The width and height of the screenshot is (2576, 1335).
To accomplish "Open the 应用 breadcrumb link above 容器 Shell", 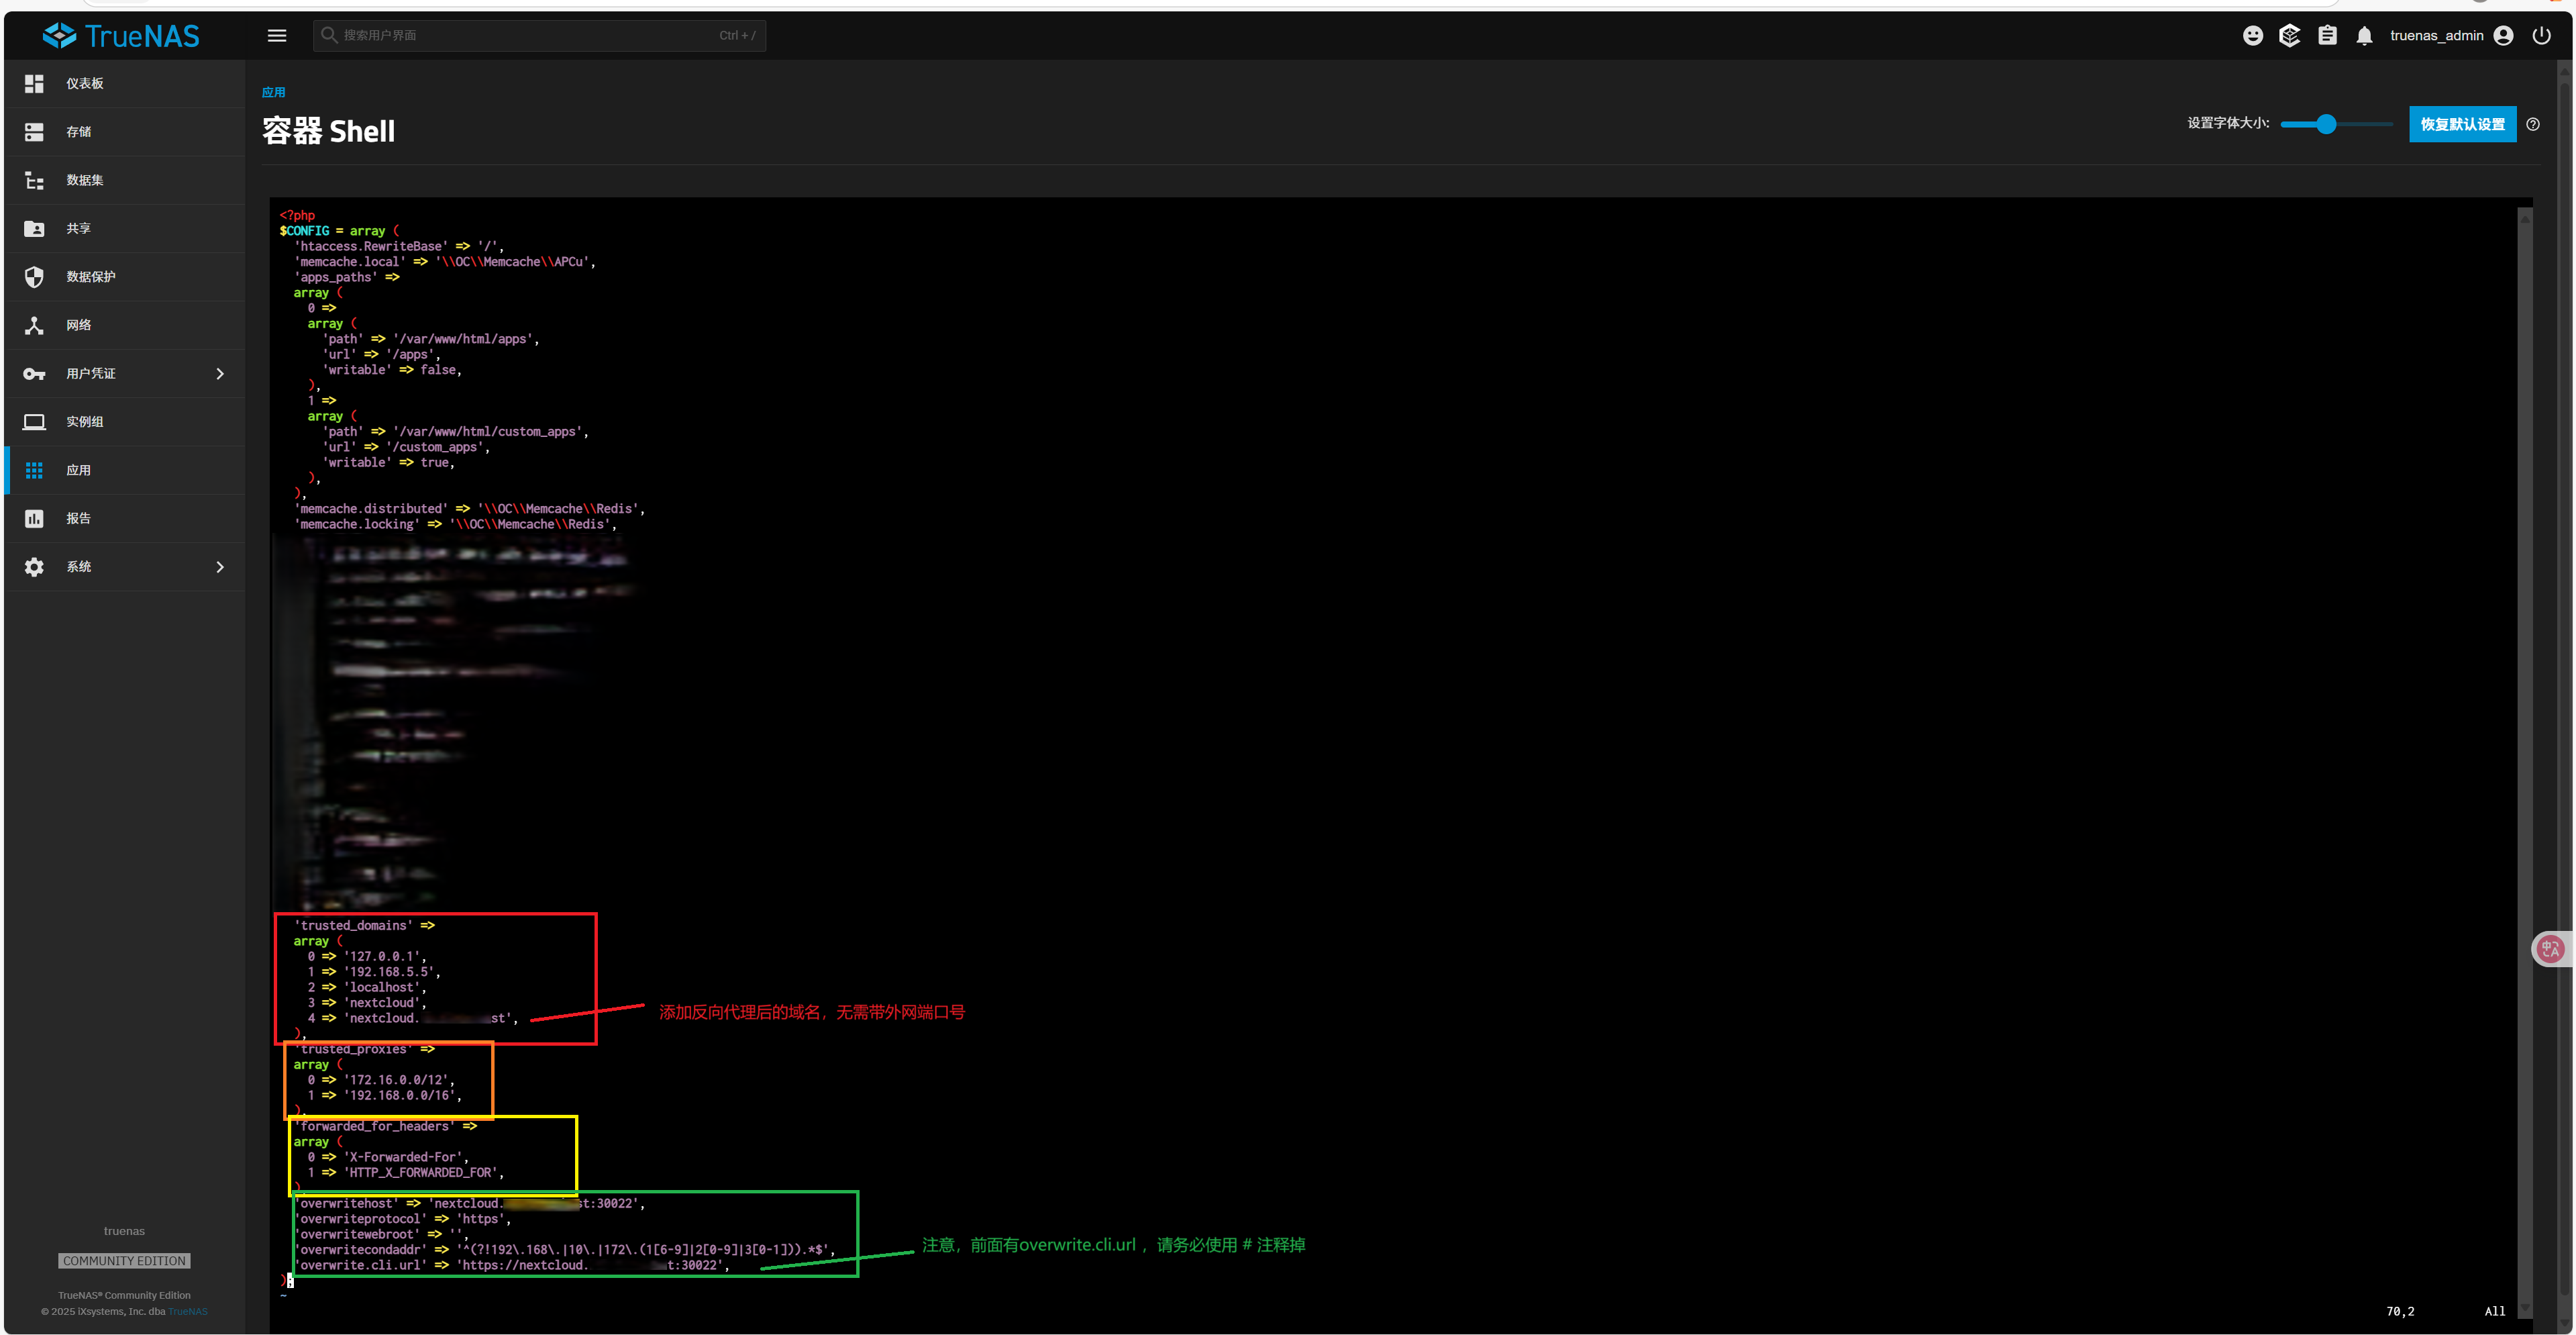I will pyautogui.click(x=274, y=91).
